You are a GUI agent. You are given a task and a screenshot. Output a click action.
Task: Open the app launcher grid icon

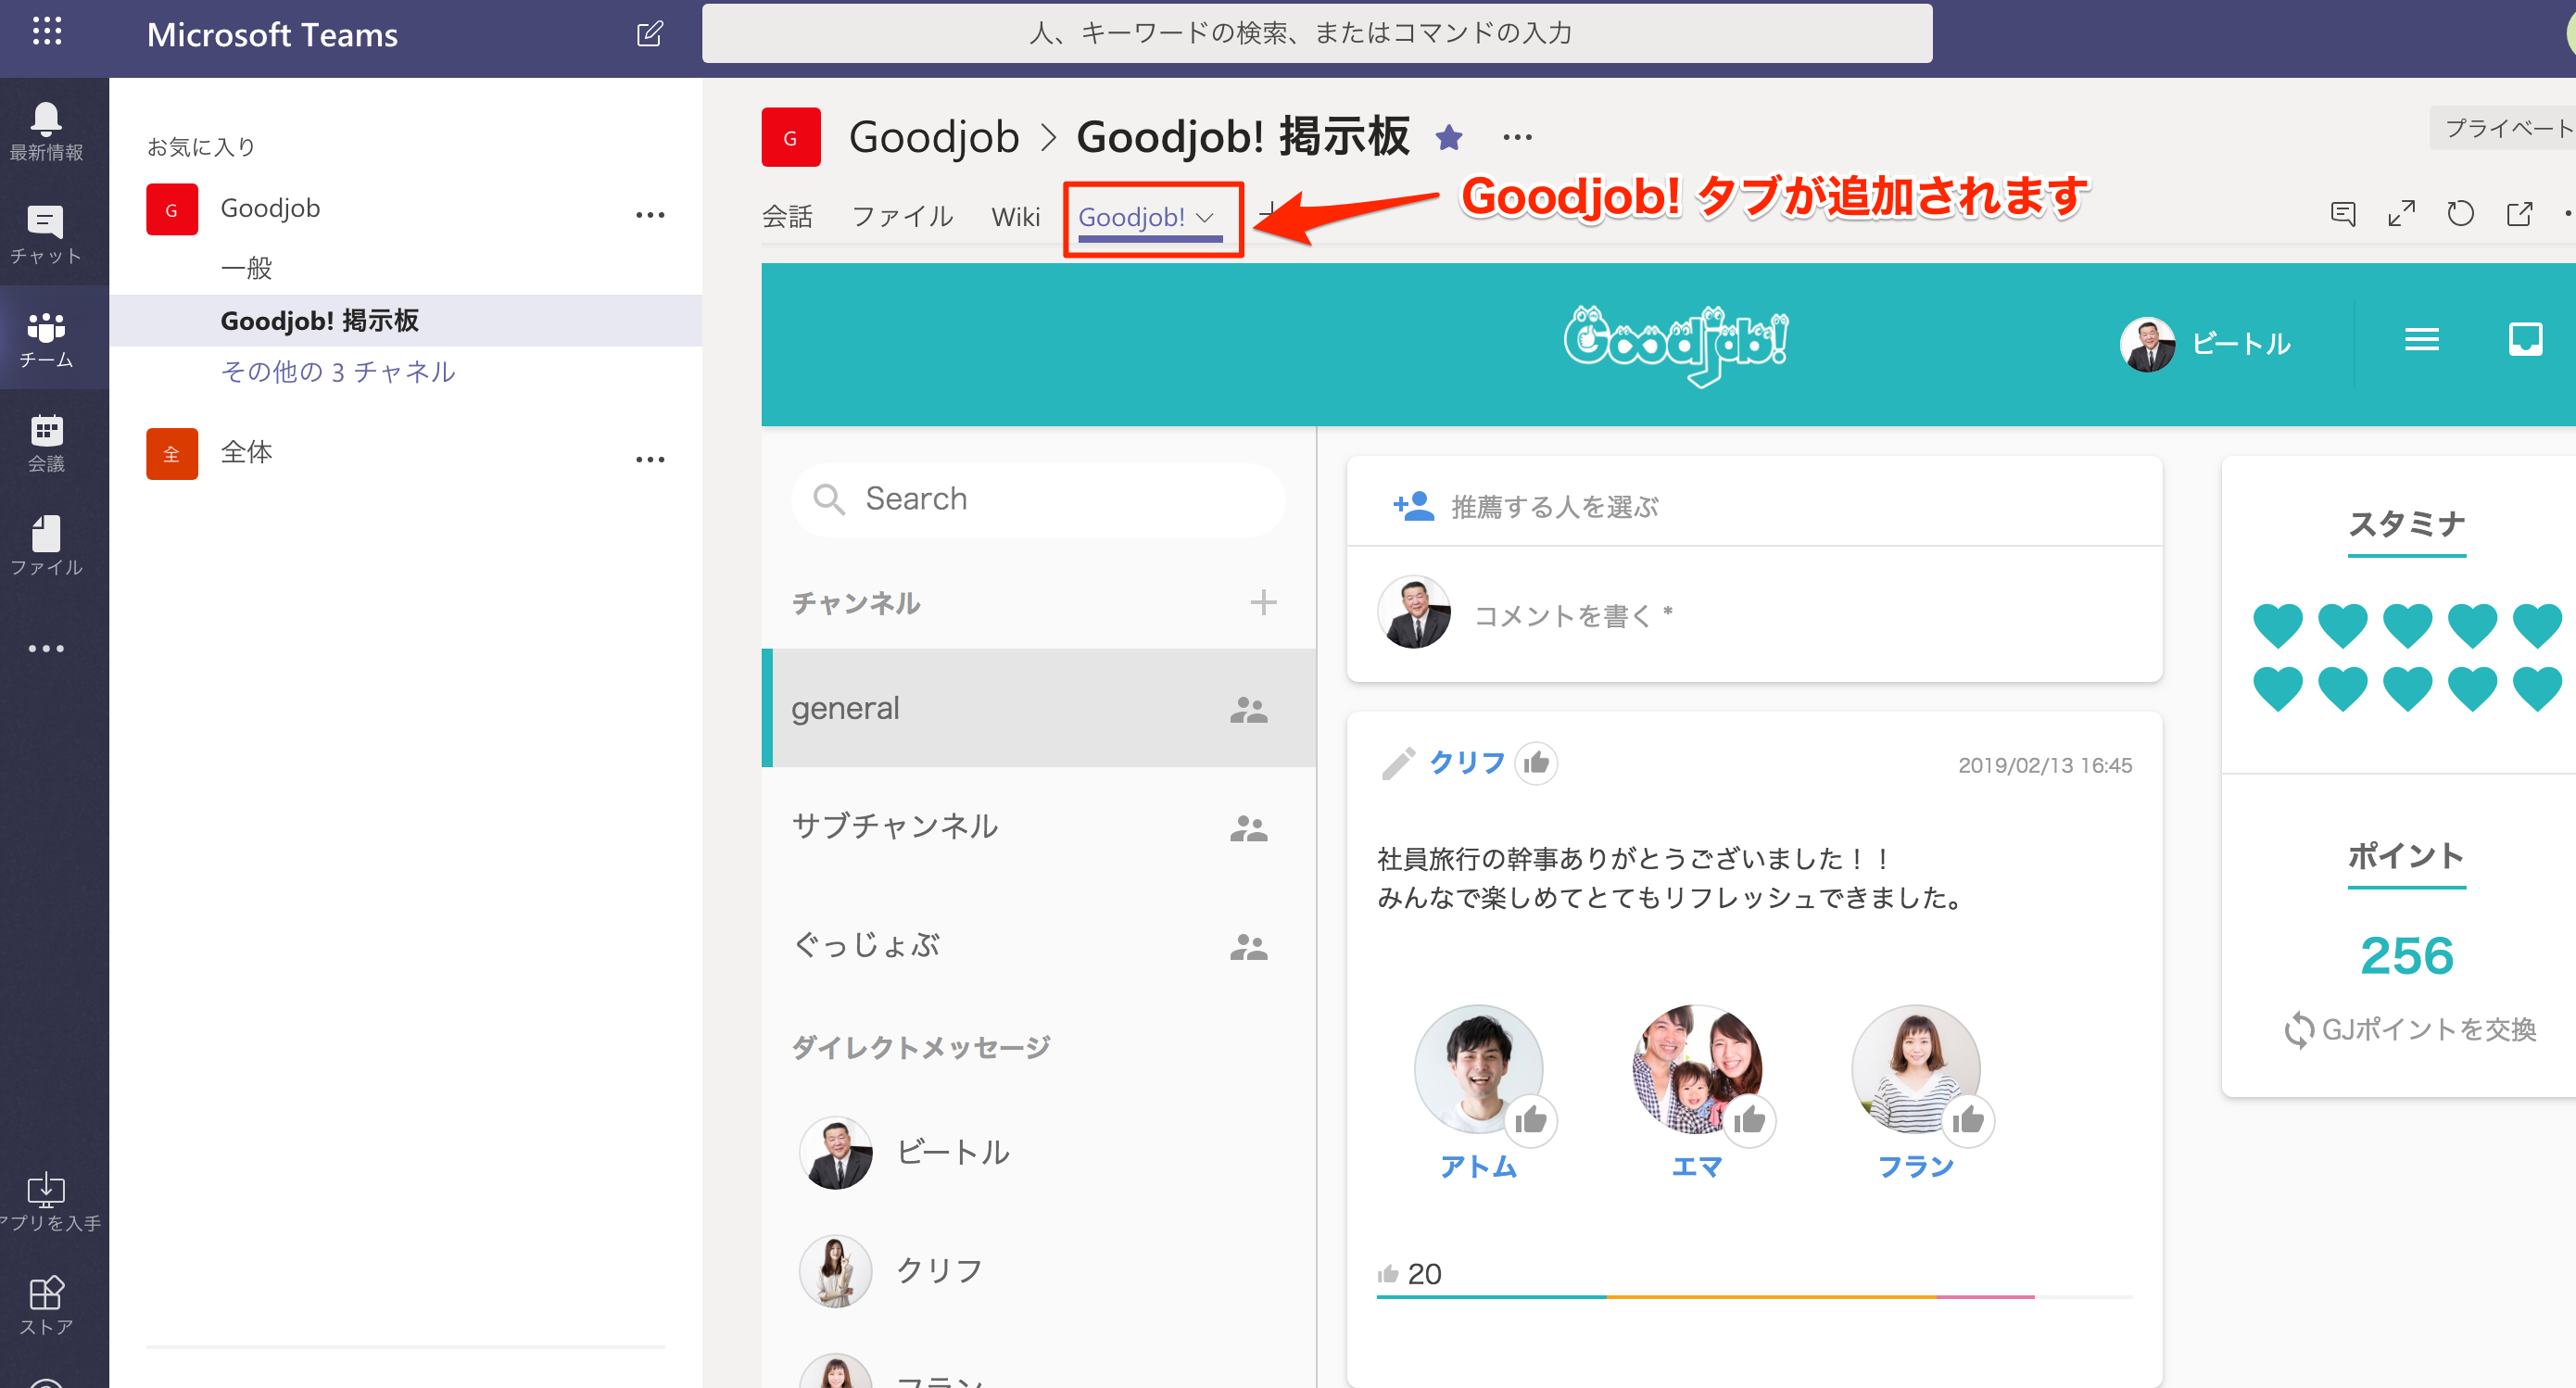pos(47,32)
